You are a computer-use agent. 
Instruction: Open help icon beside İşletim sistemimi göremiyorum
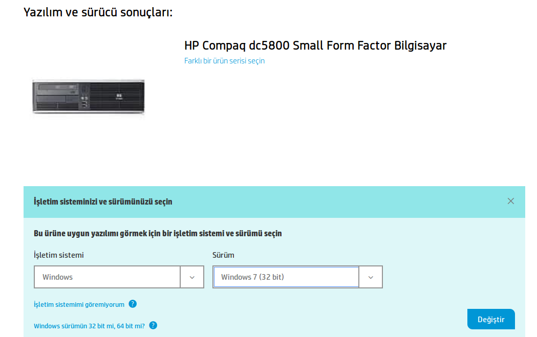coord(133,304)
